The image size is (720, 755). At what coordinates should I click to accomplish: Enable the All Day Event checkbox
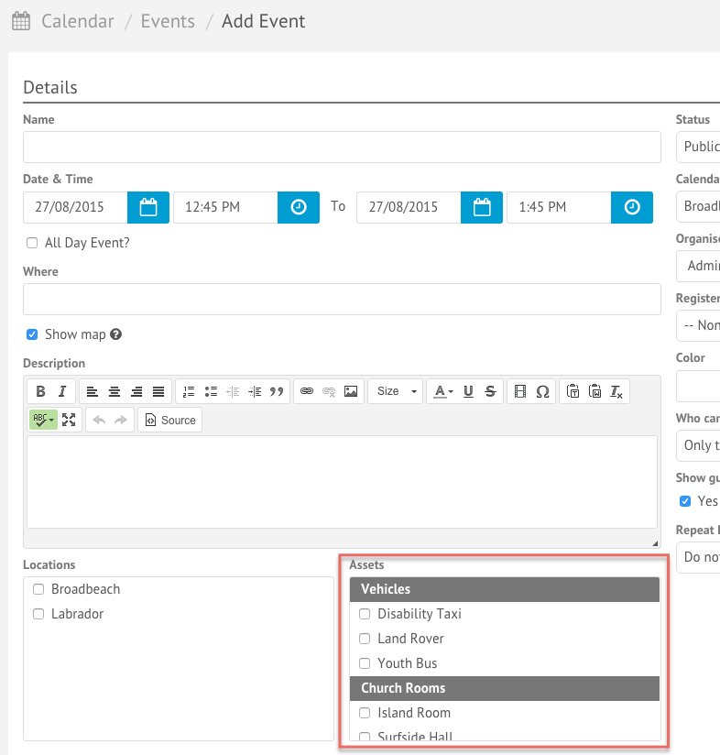coord(32,243)
